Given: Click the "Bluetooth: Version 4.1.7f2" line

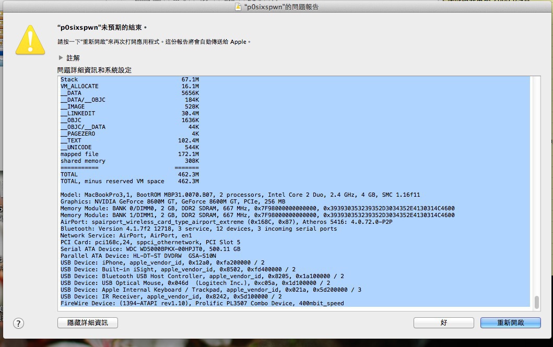Looking at the screenshot, I should click(x=198, y=229).
